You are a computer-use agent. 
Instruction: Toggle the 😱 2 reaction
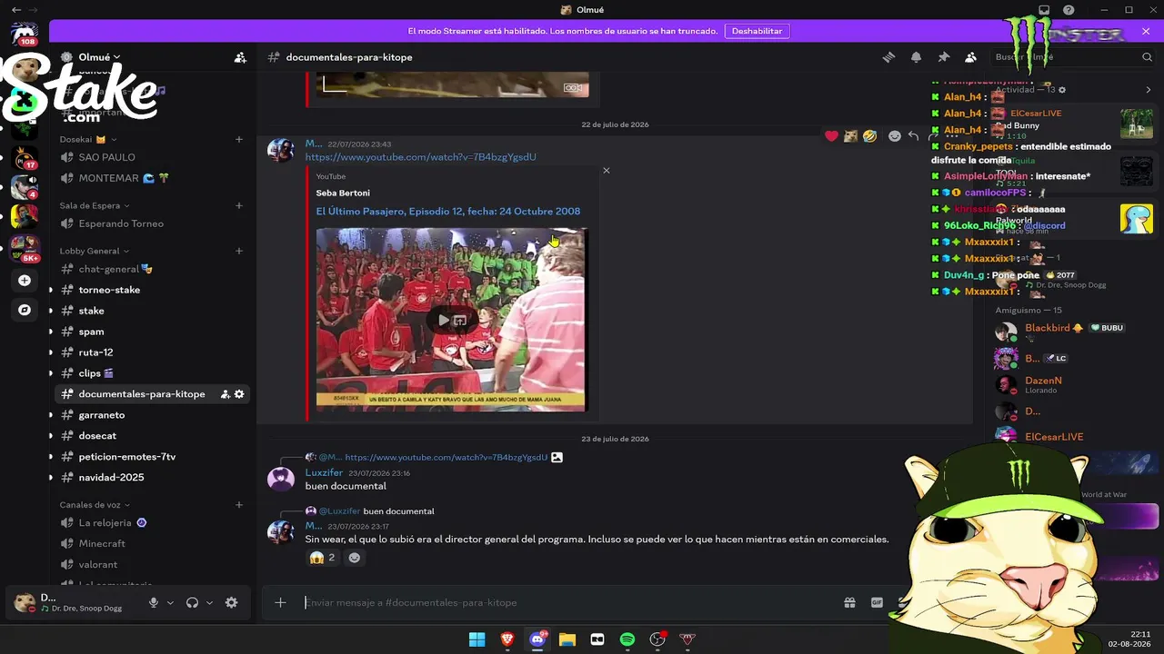coord(322,558)
